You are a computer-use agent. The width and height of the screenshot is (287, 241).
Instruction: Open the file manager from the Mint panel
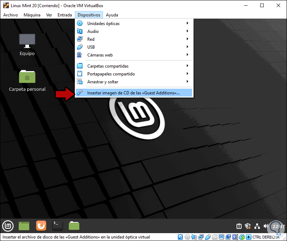coord(74,226)
